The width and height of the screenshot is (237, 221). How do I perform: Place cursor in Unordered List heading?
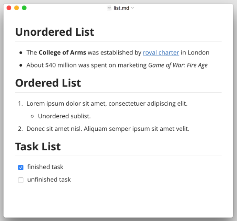(54, 32)
